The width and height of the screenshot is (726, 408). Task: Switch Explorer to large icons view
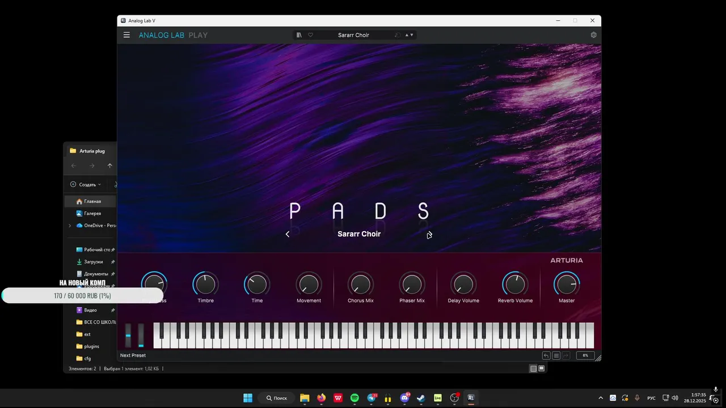click(541, 368)
